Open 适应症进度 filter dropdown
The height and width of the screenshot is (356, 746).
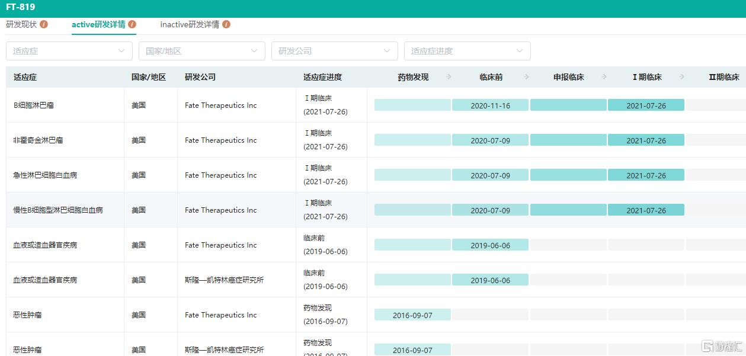468,51
